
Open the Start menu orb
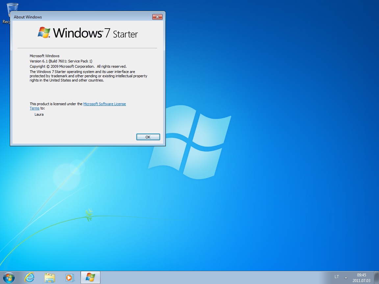click(9, 277)
